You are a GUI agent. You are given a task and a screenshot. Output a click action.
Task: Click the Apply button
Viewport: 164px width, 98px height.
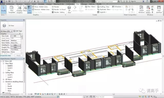18,55
